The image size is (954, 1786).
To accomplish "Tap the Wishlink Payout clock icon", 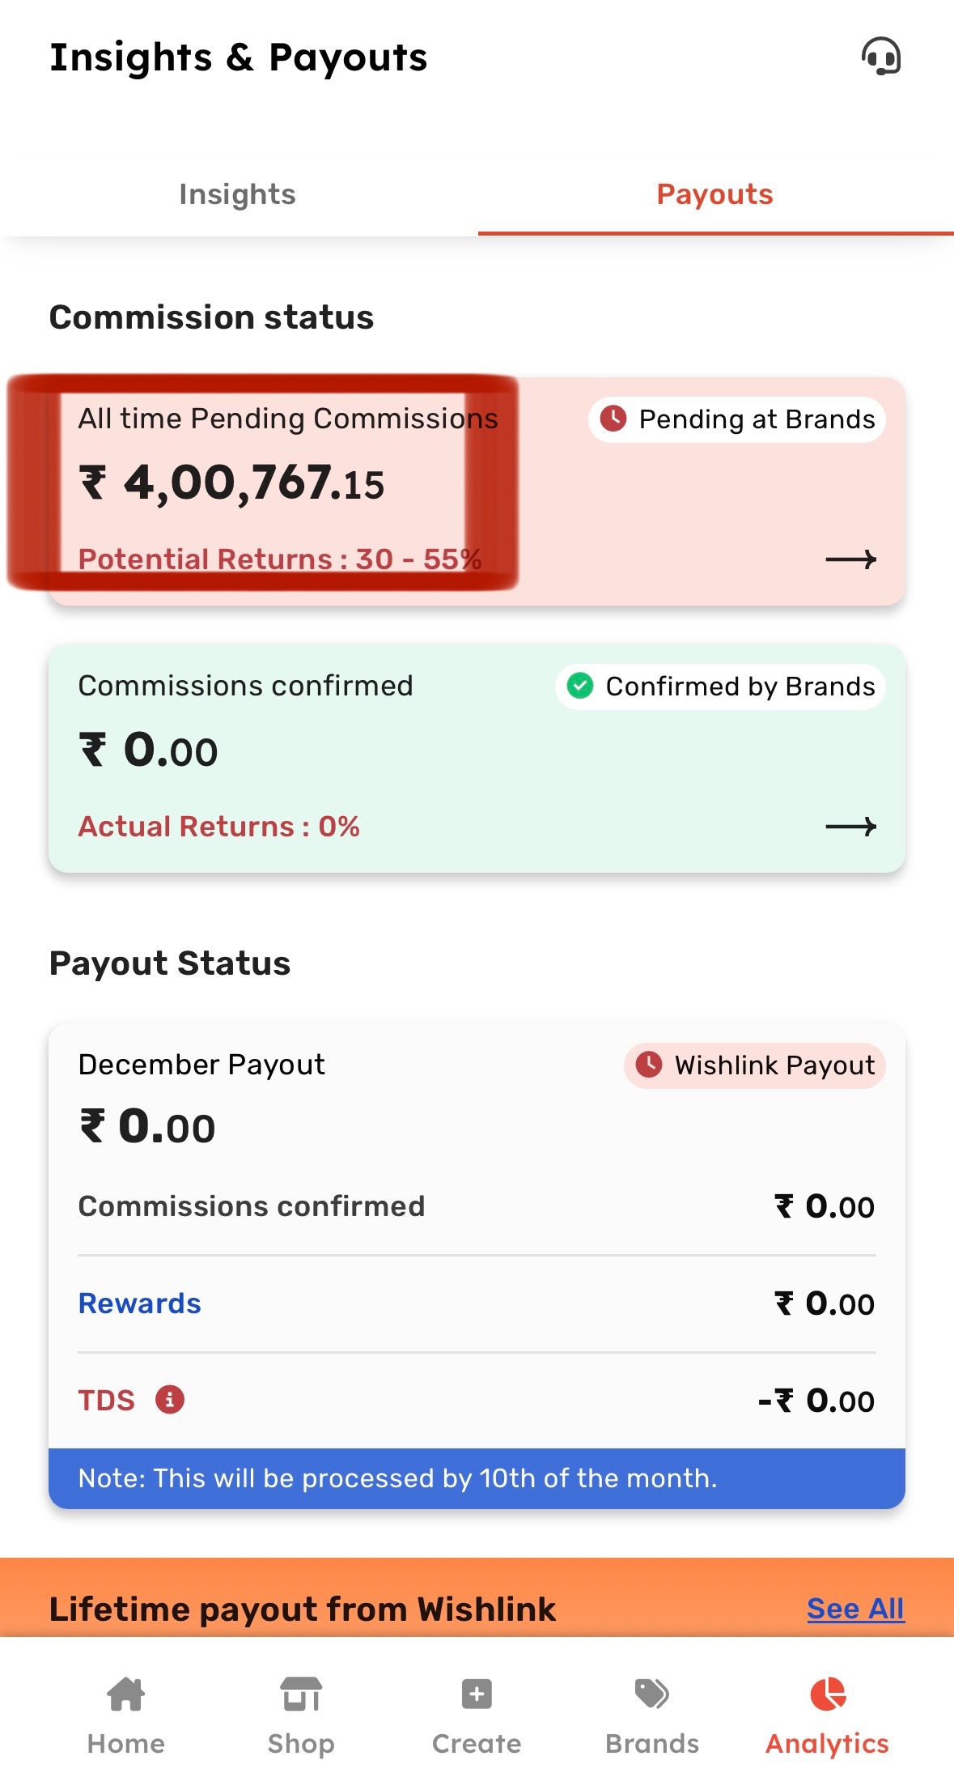I will (649, 1065).
